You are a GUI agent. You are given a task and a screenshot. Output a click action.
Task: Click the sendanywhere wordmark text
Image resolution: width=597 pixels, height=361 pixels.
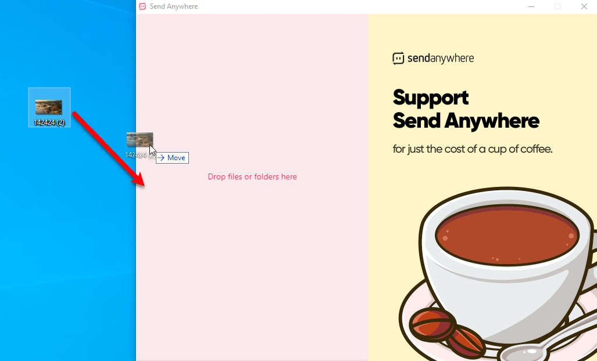click(x=441, y=59)
